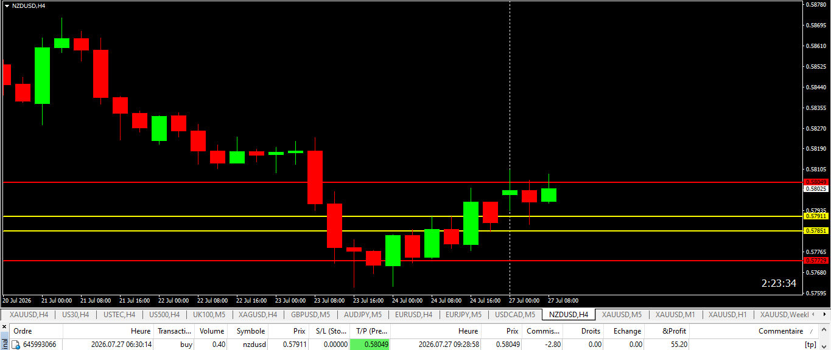Switch to the XAUUSD,H4 chart tab
This screenshot has width=831, height=350.
click(29, 315)
